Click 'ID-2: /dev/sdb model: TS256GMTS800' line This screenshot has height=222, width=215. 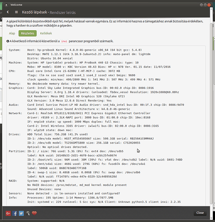[84, 143]
